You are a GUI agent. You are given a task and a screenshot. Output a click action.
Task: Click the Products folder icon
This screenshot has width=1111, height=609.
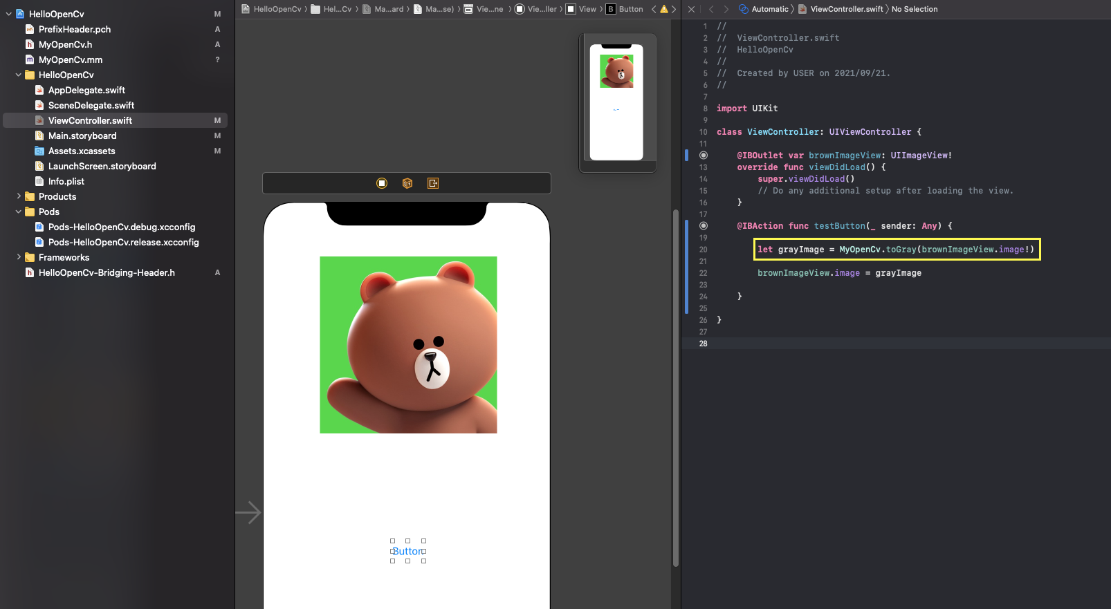pyautogui.click(x=30, y=196)
